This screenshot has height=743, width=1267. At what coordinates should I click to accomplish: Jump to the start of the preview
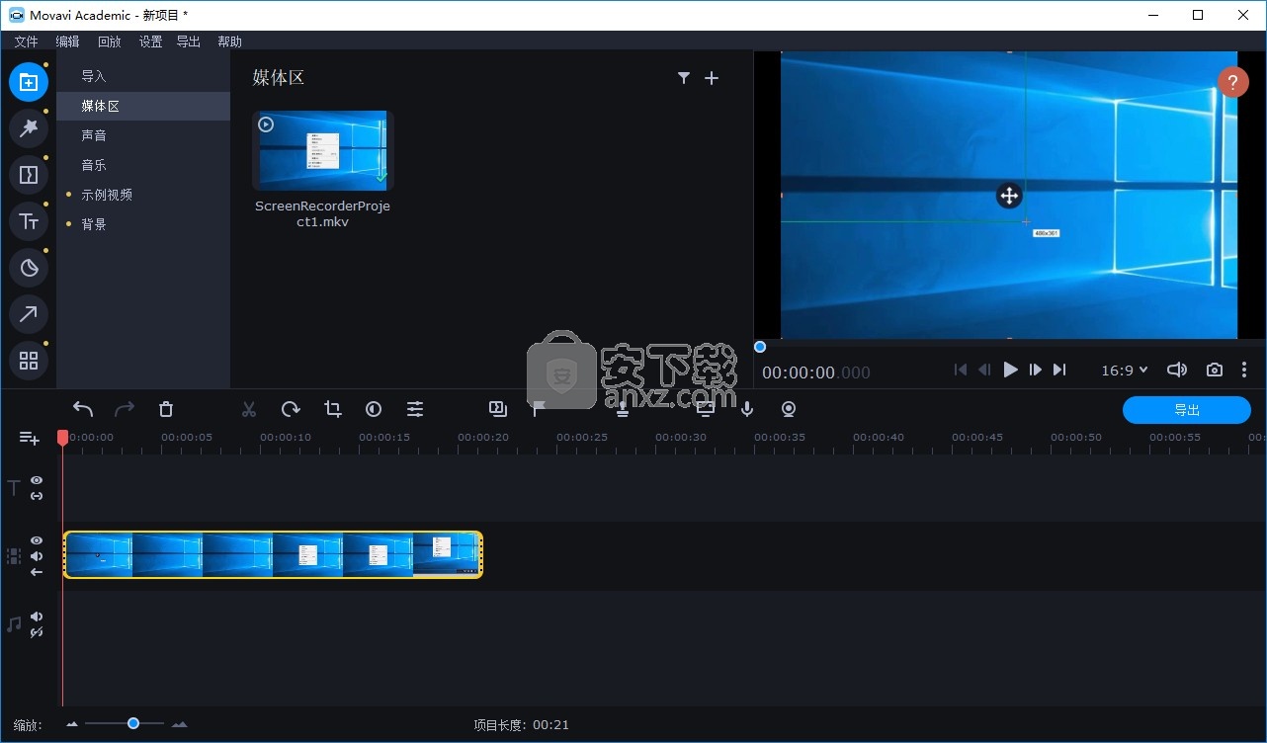(x=960, y=370)
